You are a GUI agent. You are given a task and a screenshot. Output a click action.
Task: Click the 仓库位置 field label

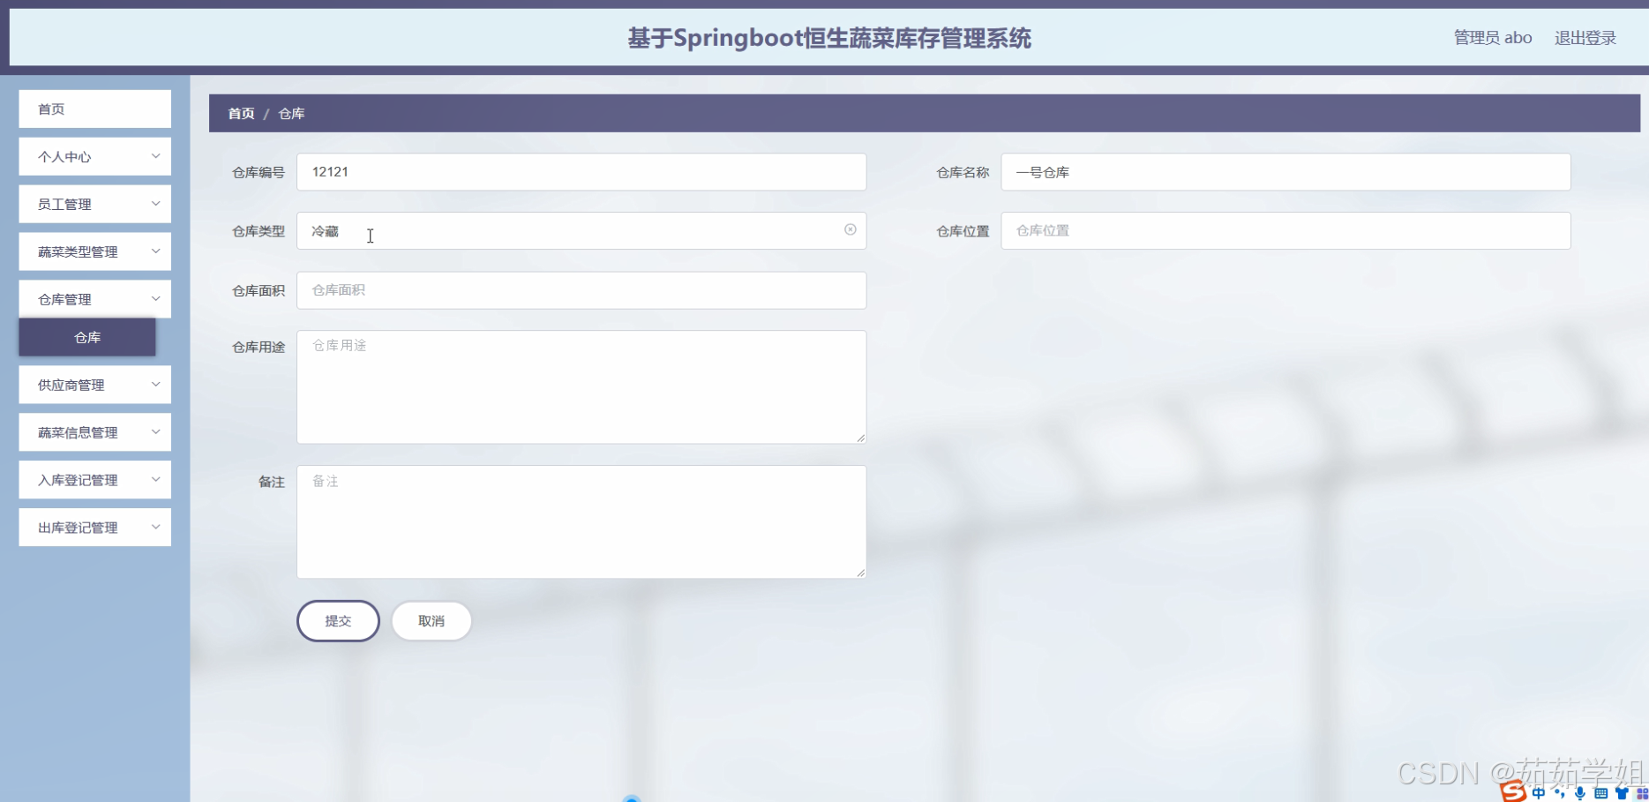(x=963, y=230)
